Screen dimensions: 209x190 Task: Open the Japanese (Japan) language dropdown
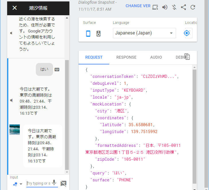pyautogui.click(x=144, y=33)
